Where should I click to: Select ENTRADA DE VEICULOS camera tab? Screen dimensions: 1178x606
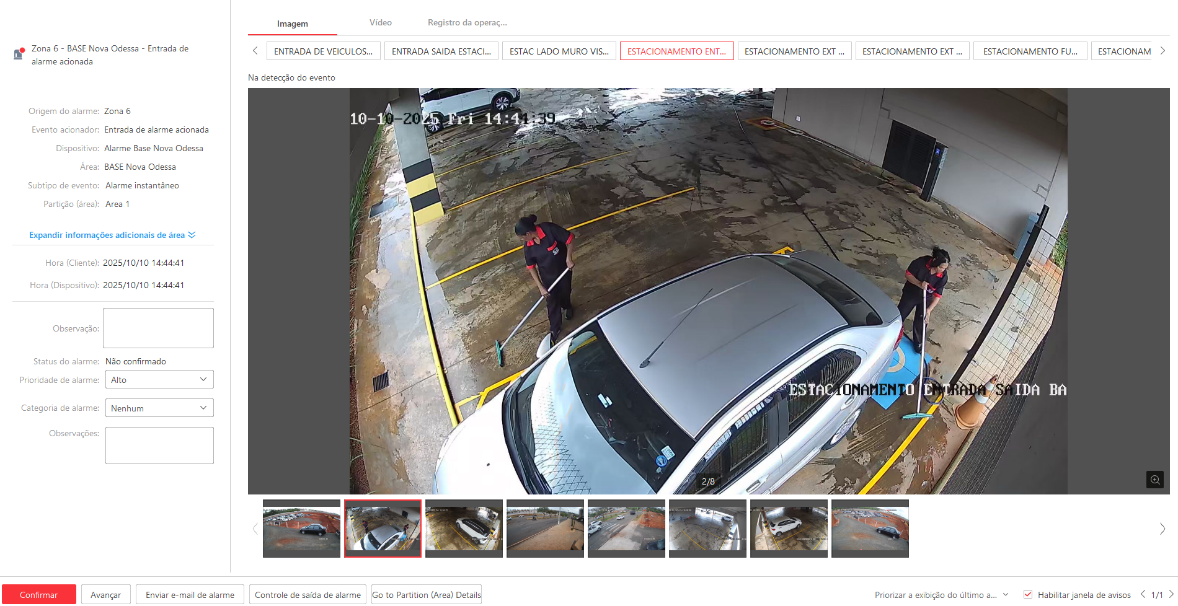[323, 51]
